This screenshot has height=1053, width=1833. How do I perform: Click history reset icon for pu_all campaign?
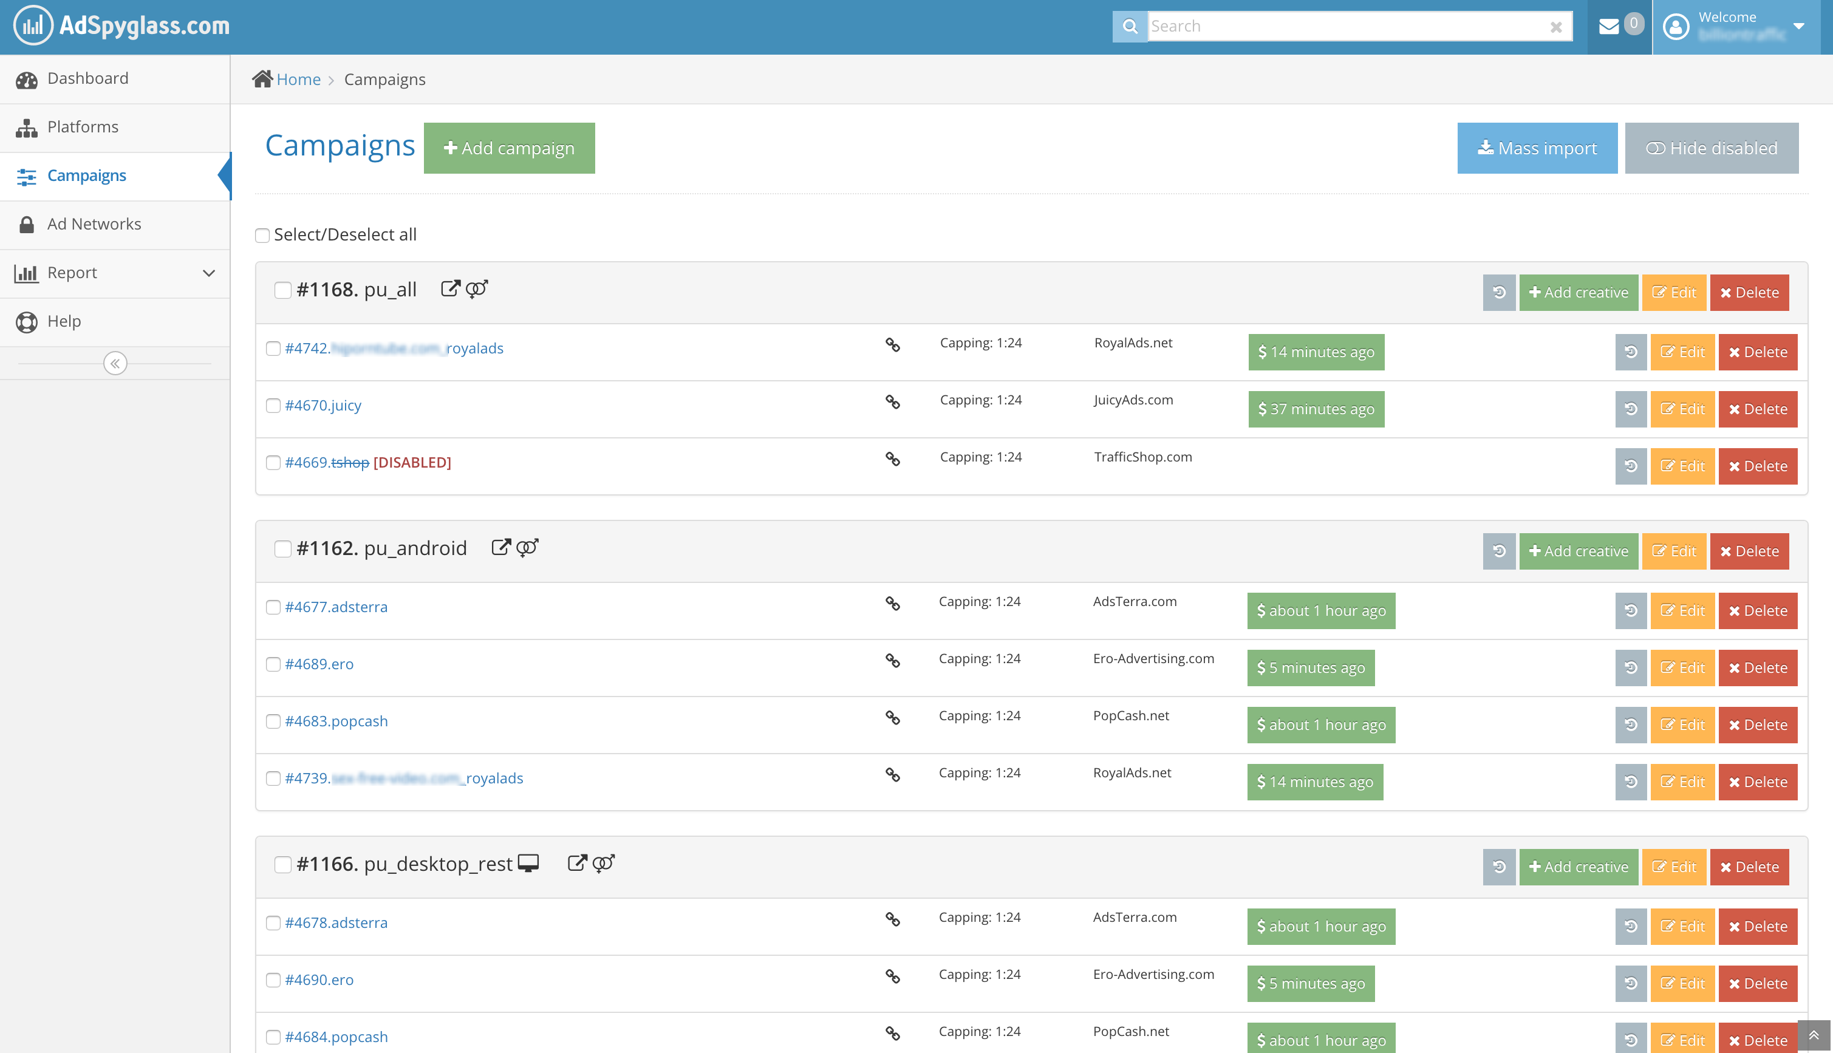point(1499,293)
